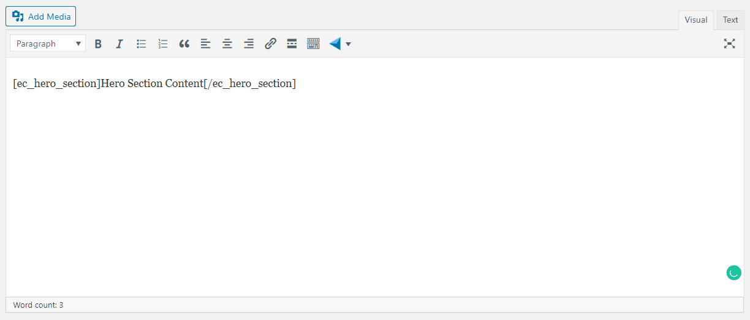This screenshot has width=750, height=320.
Task: Toggle italic formatting
Action: pos(119,44)
